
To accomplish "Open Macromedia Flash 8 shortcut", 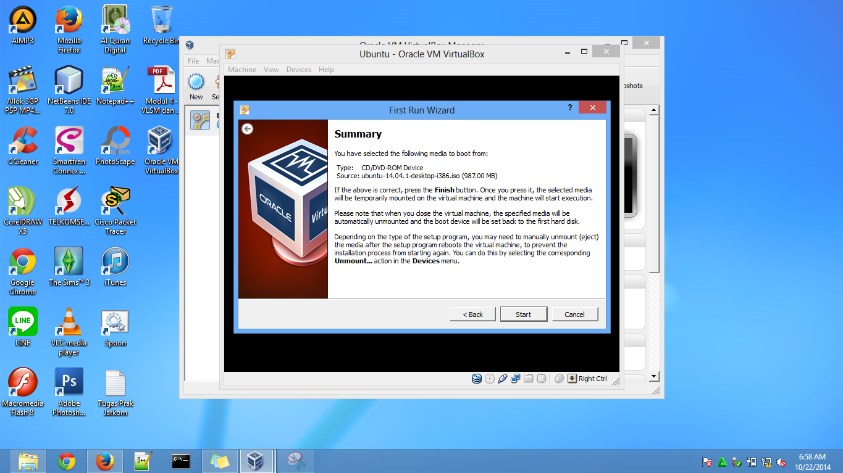I will (x=23, y=392).
